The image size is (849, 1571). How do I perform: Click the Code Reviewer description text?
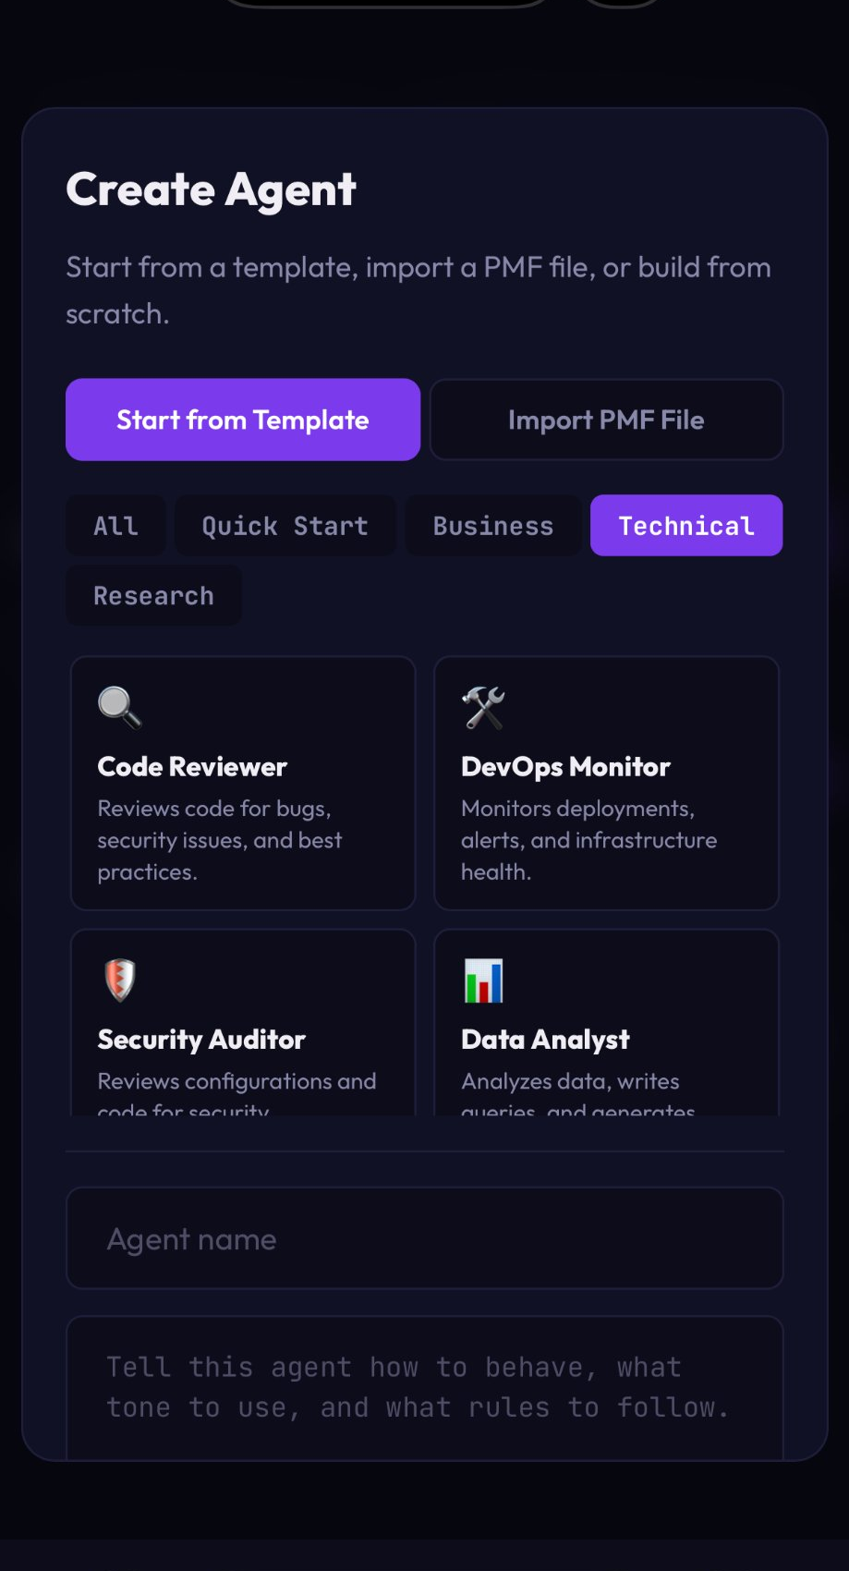tap(219, 840)
